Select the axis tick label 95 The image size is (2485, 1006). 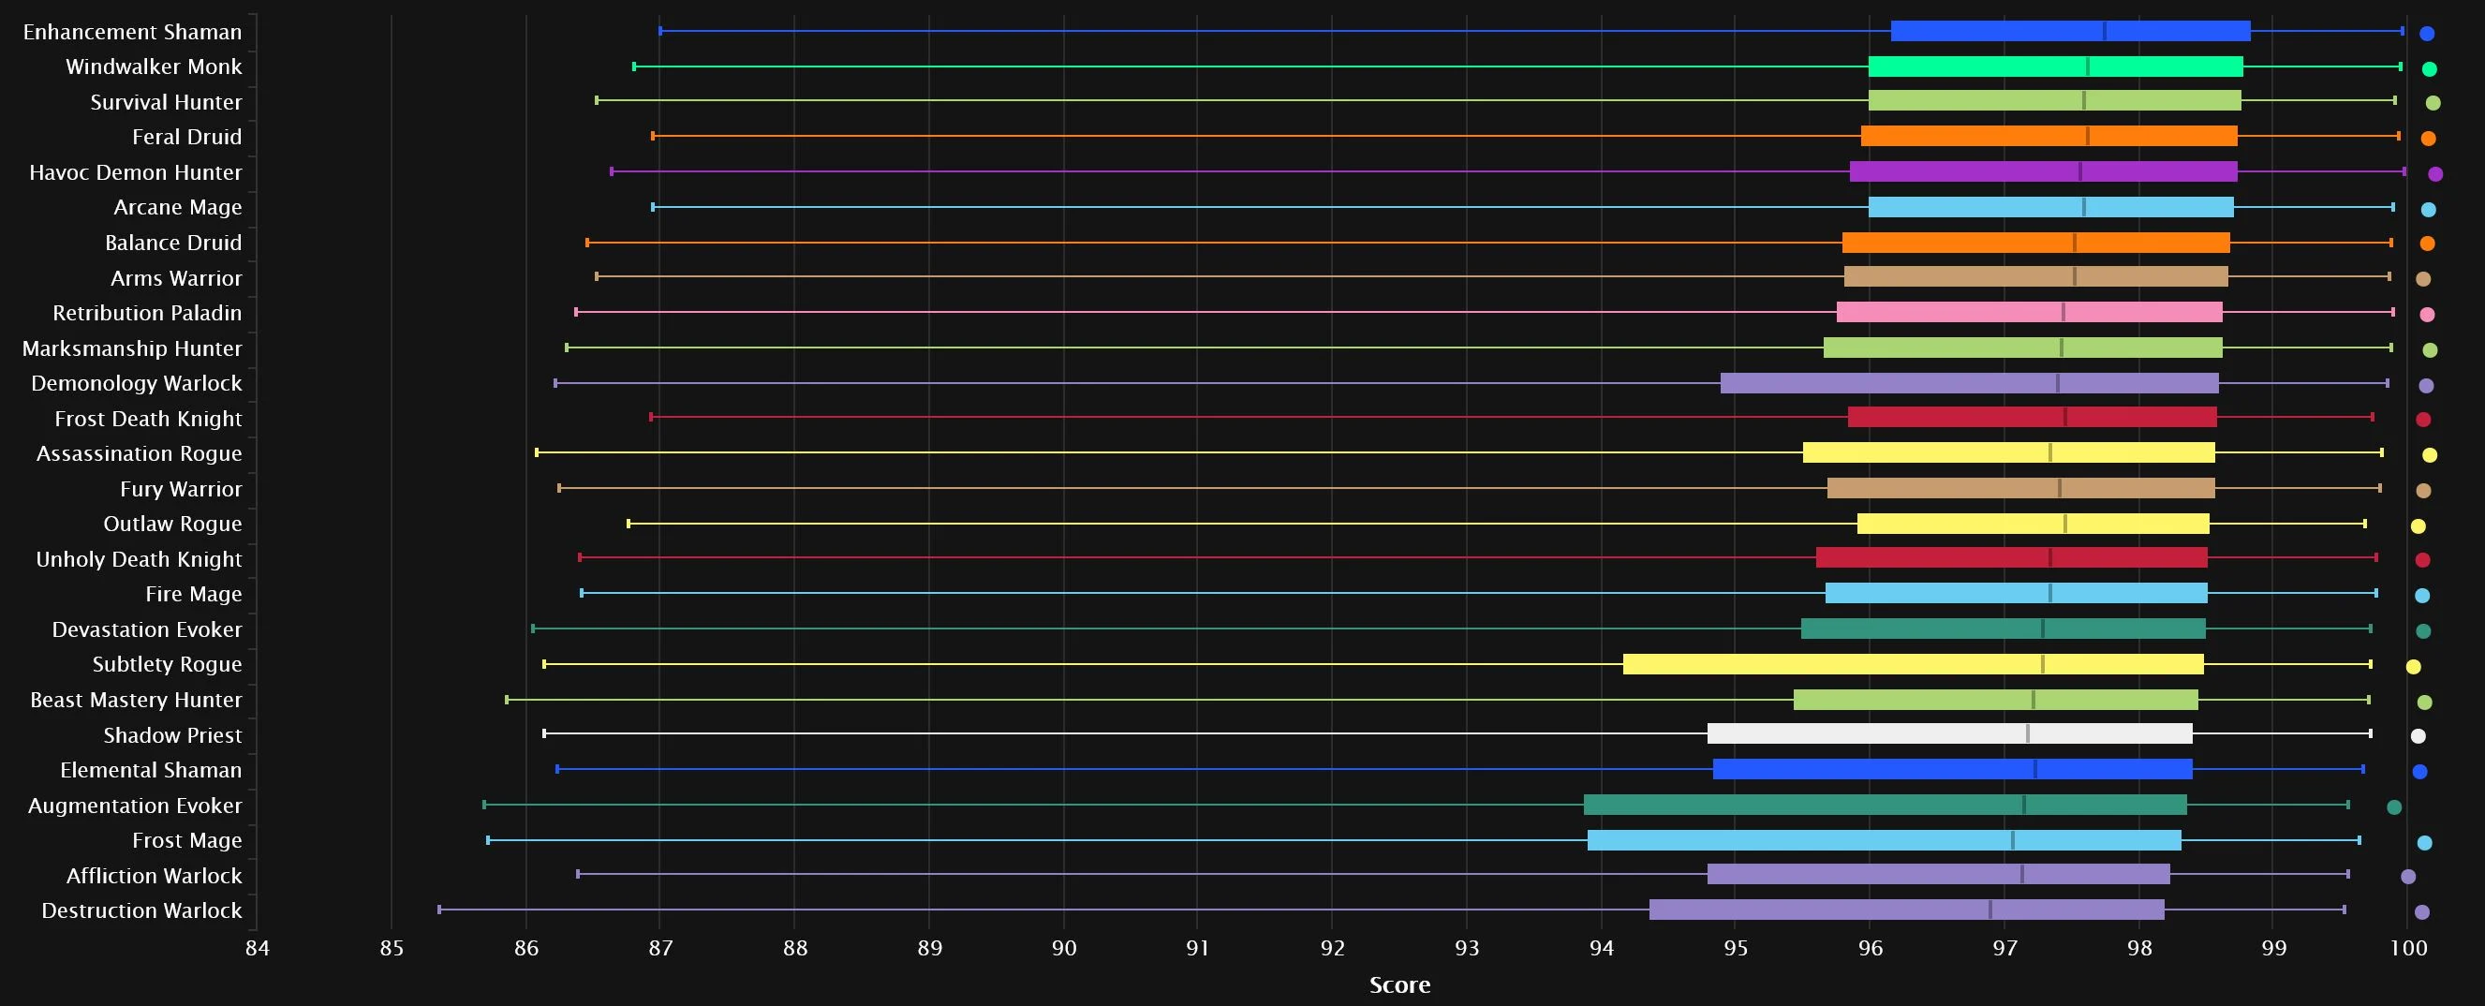click(x=1736, y=948)
